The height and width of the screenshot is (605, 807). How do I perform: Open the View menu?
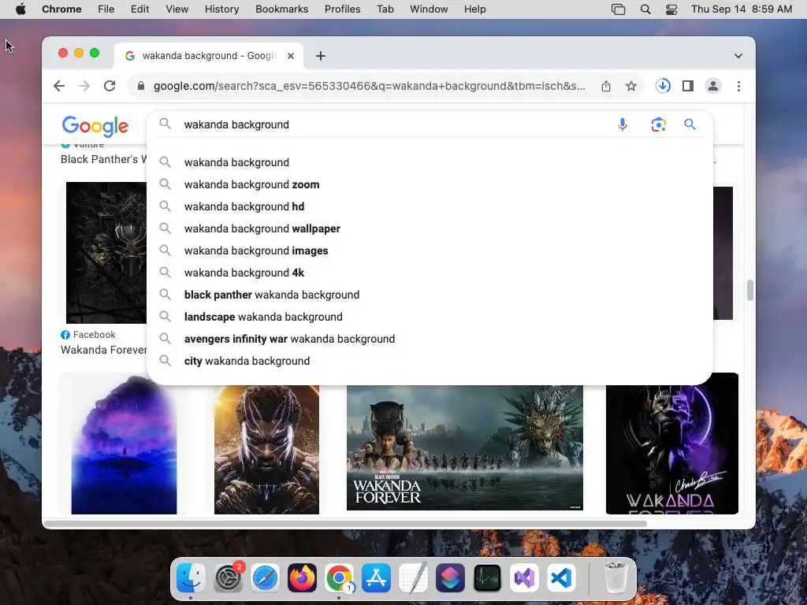[x=177, y=9]
